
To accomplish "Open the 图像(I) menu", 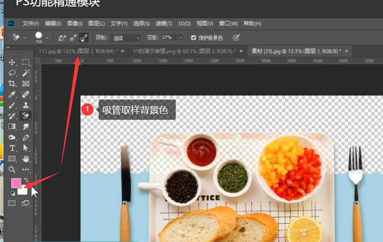I will [x=75, y=23].
